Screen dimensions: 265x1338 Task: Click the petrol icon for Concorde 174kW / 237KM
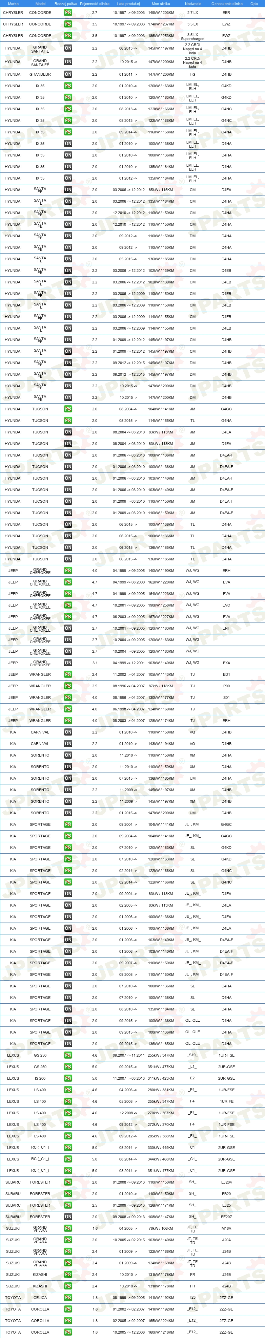pos(68,24)
